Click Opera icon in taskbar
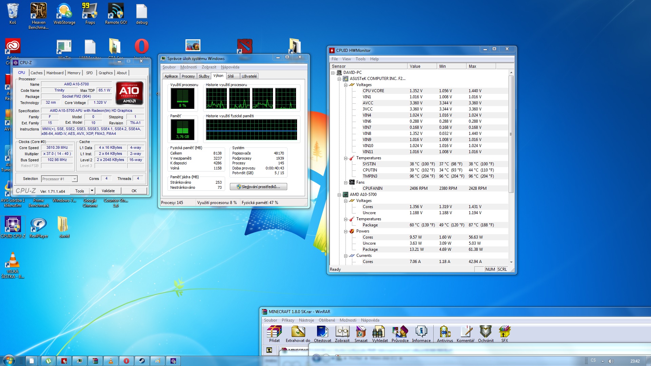 point(126,361)
